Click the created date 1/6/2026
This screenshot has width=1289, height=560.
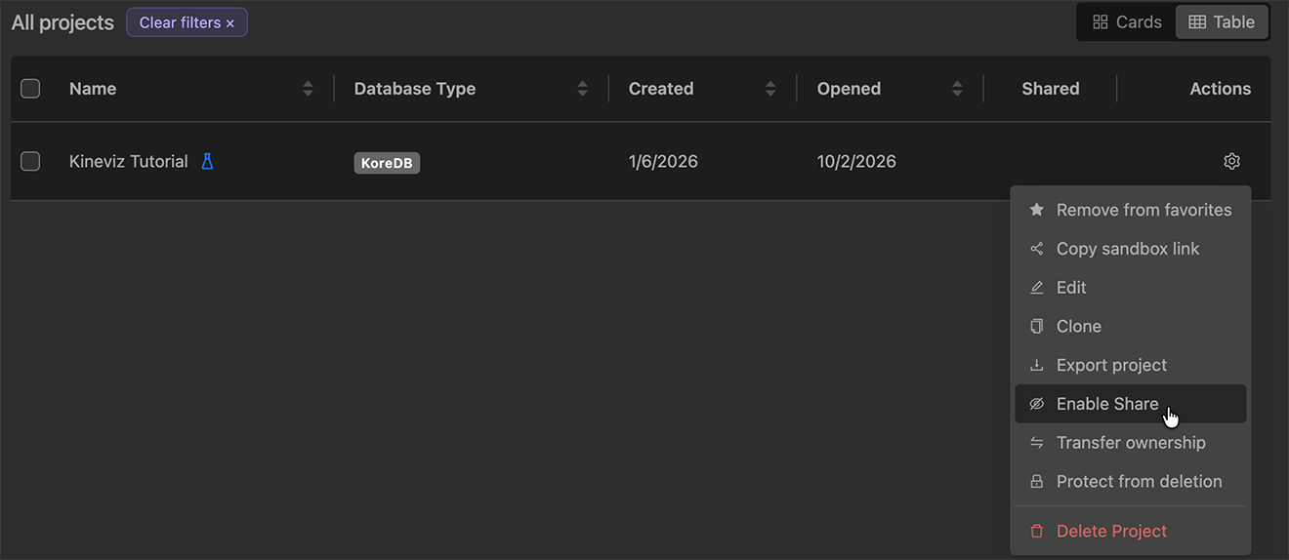[663, 161]
